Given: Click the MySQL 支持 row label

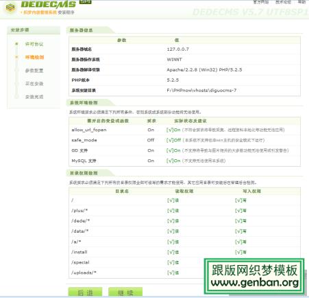Looking at the screenshot, I should [84, 161].
